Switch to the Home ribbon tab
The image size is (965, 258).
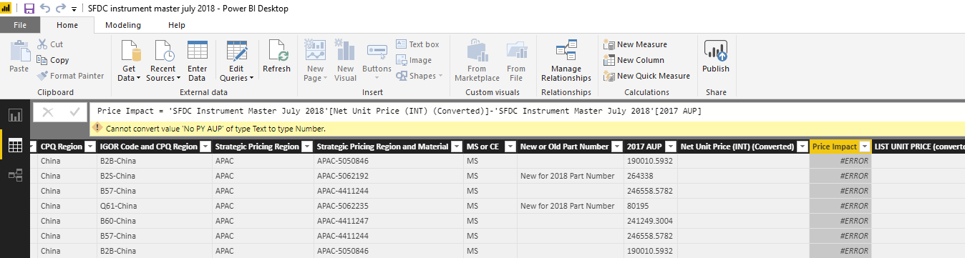[67, 25]
